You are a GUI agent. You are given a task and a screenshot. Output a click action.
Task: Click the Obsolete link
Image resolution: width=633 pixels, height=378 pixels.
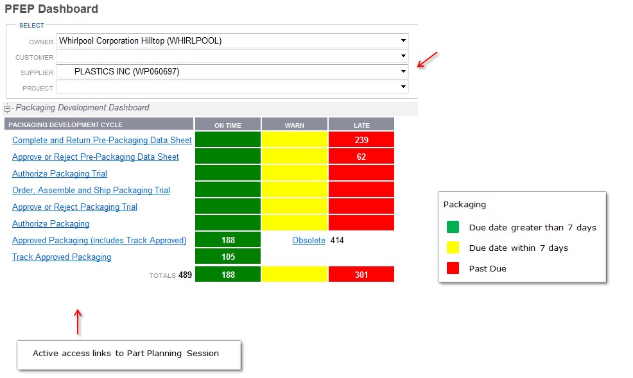(x=308, y=240)
